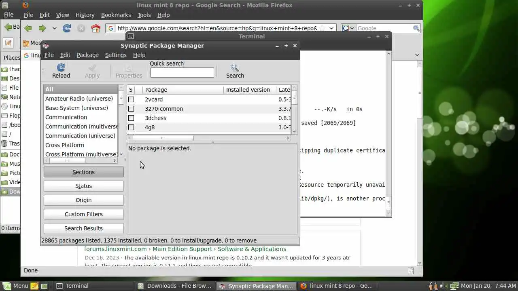Go forward with Firefox green right arrow
The height and width of the screenshot is (291, 518).
tap(42, 28)
